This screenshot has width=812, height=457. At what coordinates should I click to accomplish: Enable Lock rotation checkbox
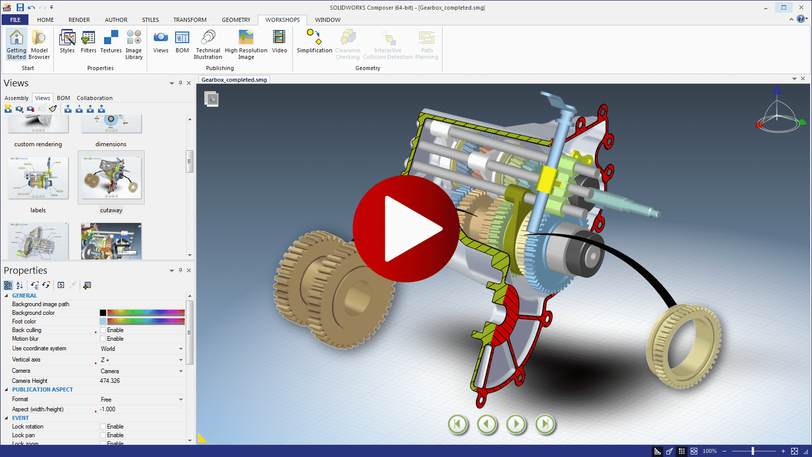[103, 427]
